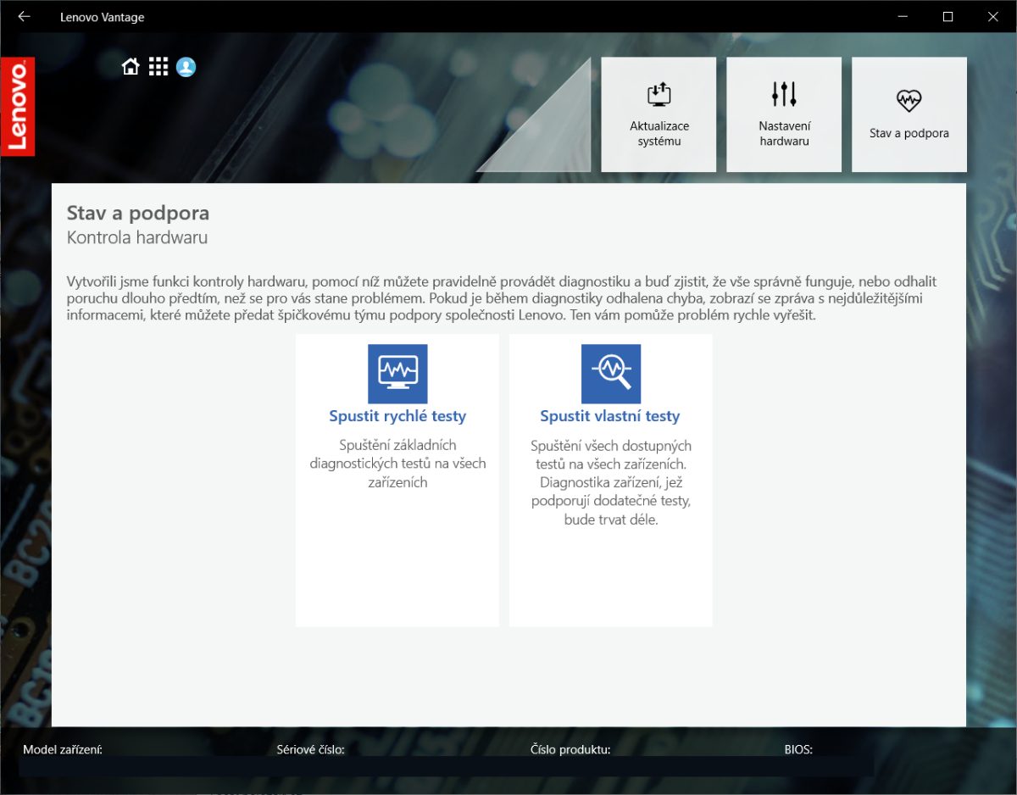Click the quick tests monitor icon
Viewport: 1017px width, 795px height.
[397, 374]
